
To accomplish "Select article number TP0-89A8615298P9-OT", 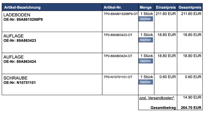I will tap(120, 14).
